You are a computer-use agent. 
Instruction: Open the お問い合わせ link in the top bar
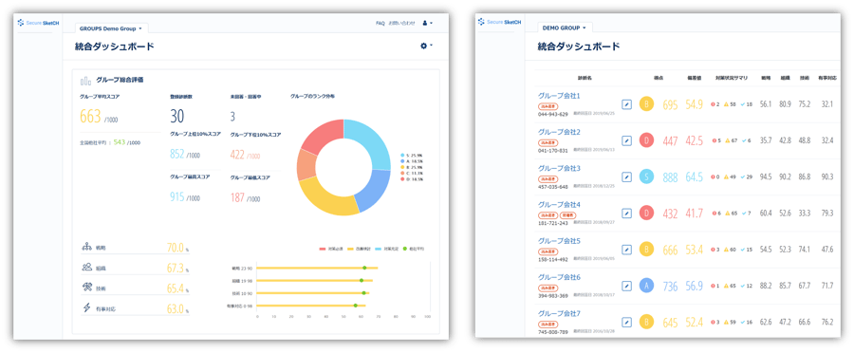click(x=402, y=24)
